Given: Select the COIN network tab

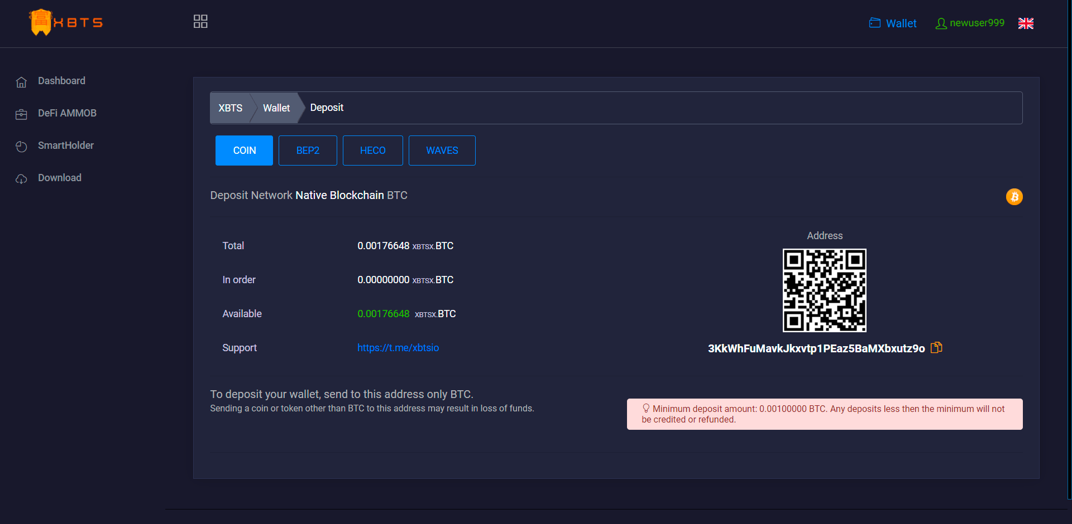Looking at the screenshot, I should coord(244,150).
